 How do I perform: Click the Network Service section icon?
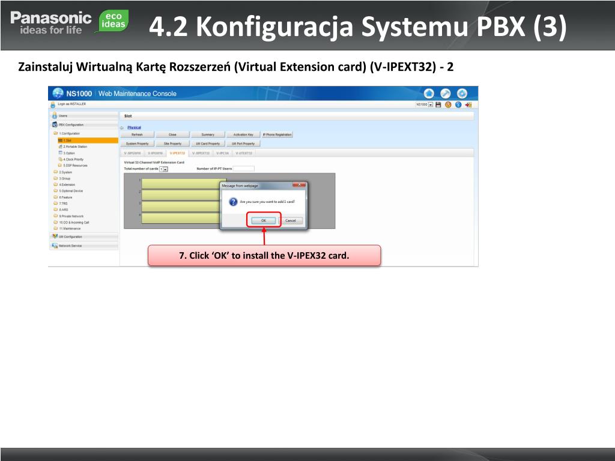click(x=55, y=246)
